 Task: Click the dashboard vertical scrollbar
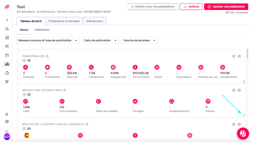[x=247, y=54]
